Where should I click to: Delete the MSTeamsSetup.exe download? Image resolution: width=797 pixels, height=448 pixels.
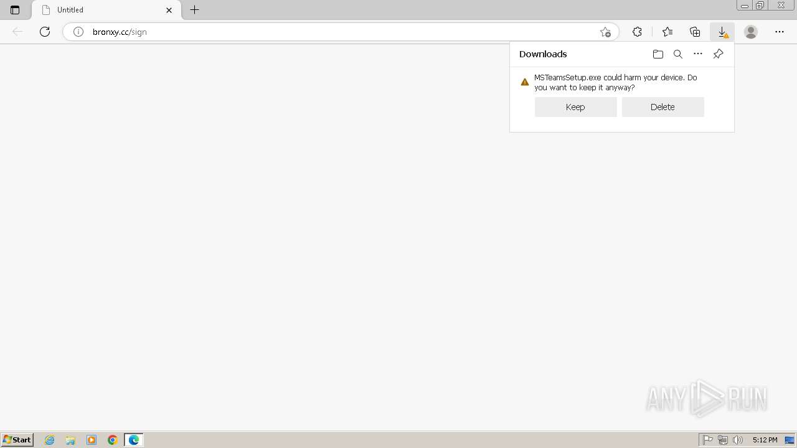point(663,107)
